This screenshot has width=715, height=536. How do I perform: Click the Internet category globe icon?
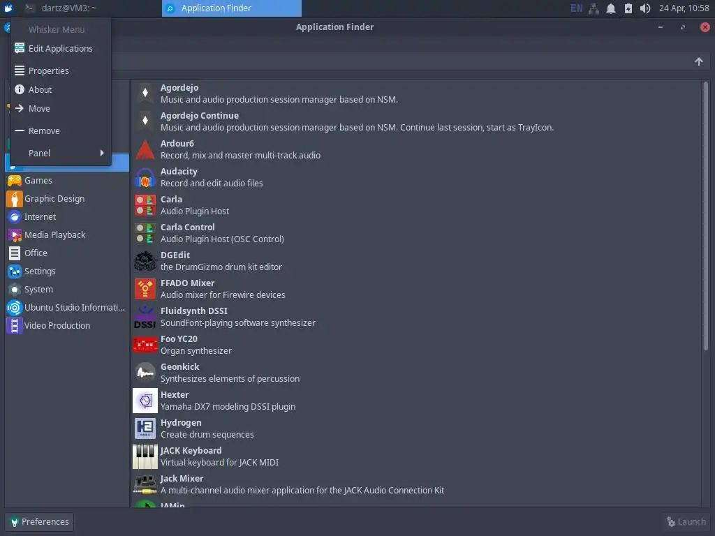click(15, 217)
